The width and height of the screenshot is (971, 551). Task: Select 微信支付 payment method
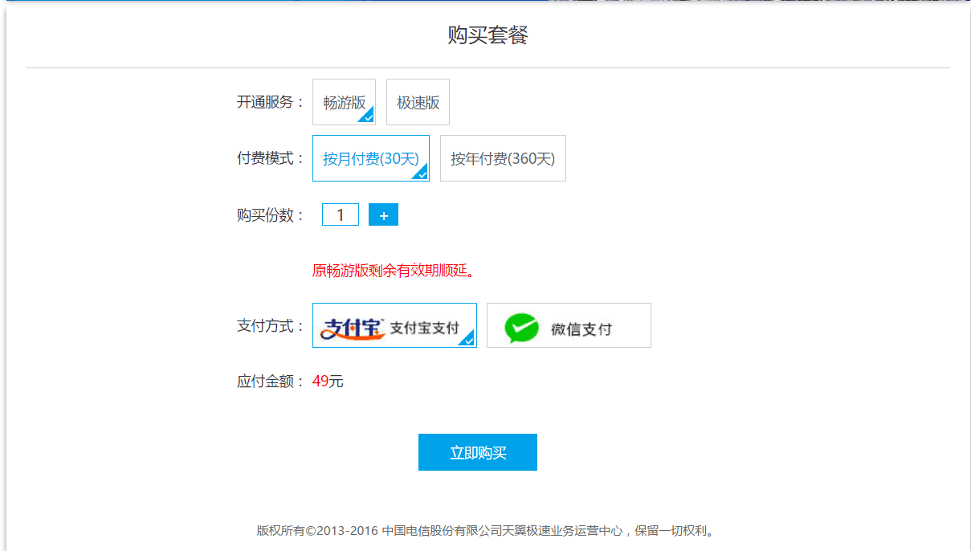pos(569,325)
